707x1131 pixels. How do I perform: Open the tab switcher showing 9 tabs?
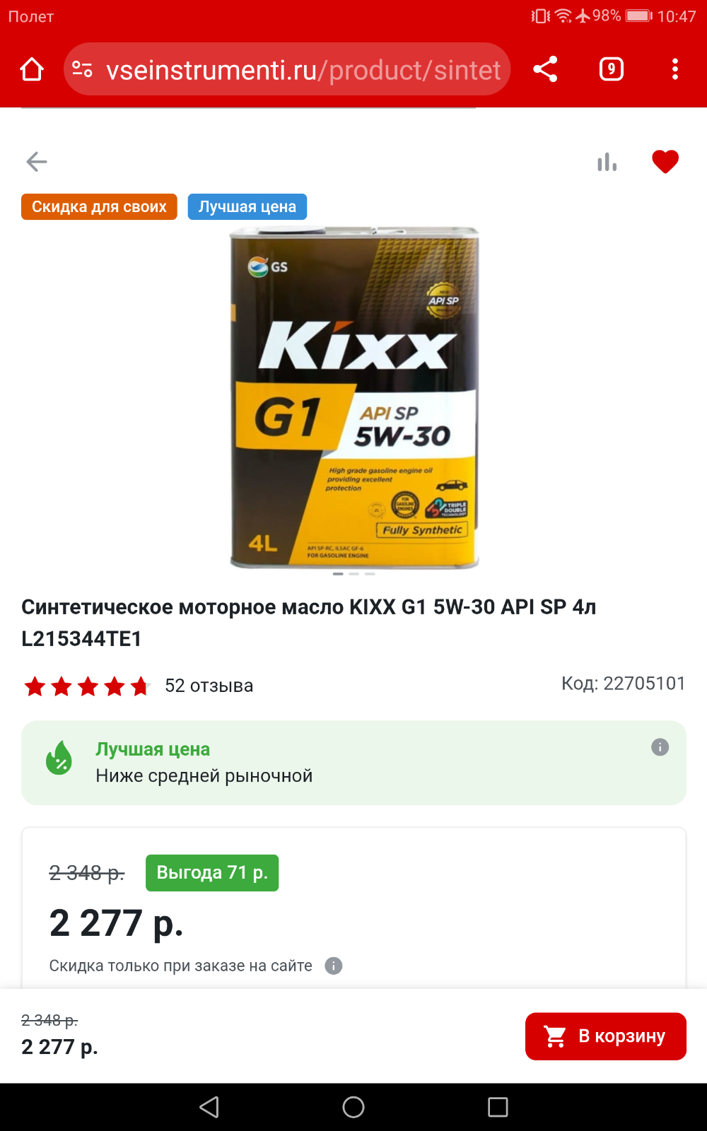point(612,69)
